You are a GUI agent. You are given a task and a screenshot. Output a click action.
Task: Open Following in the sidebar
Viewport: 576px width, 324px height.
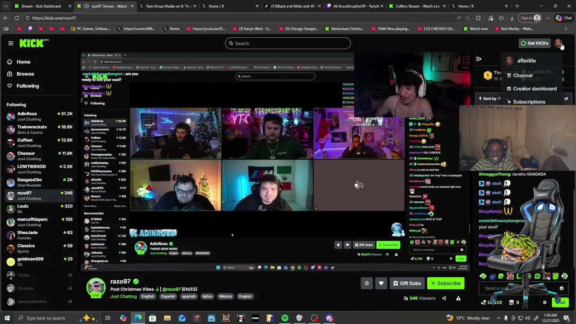coord(27,86)
